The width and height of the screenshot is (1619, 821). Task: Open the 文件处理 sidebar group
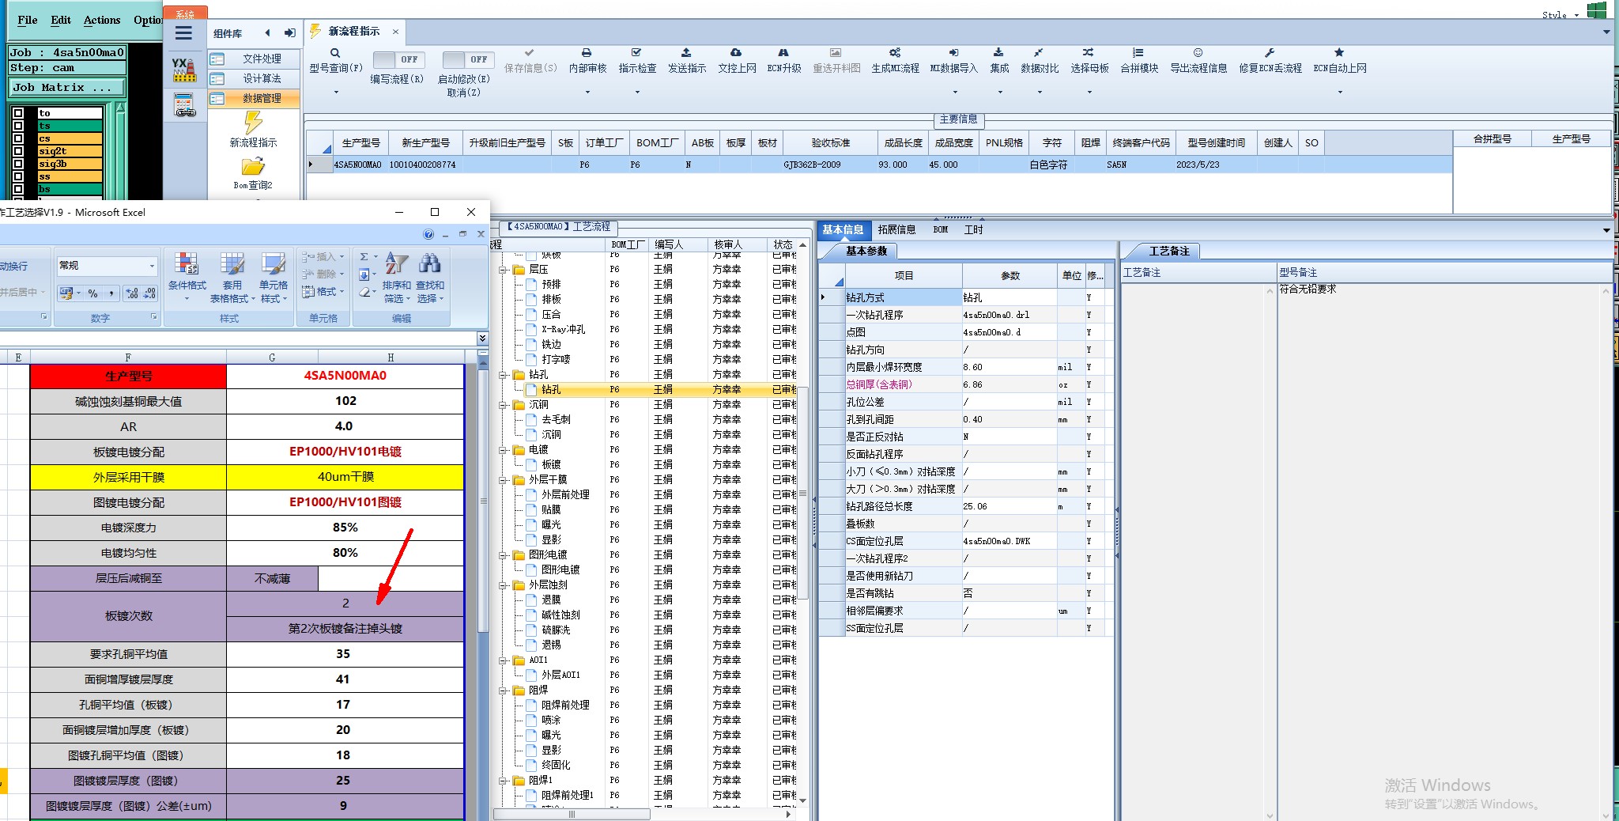click(x=255, y=59)
